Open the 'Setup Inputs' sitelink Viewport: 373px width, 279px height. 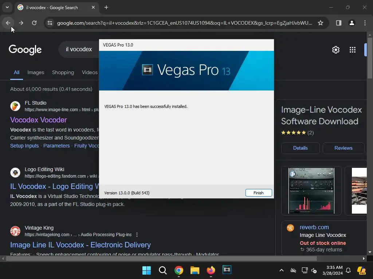(x=24, y=146)
